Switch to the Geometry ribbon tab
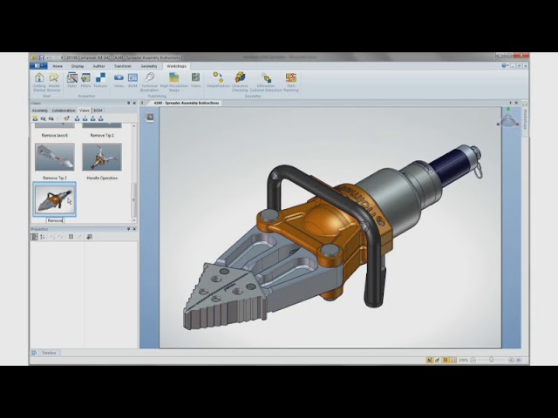The width and height of the screenshot is (558, 418). [x=149, y=66]
